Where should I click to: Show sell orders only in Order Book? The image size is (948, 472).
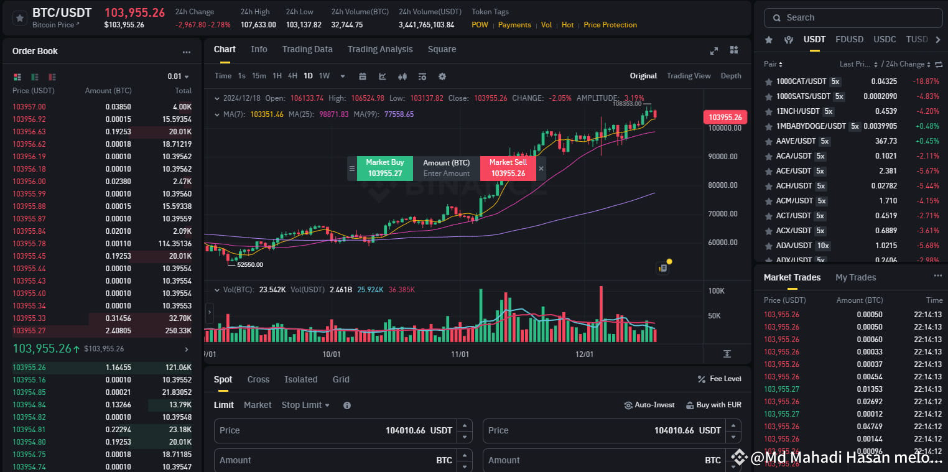(52, 76)
